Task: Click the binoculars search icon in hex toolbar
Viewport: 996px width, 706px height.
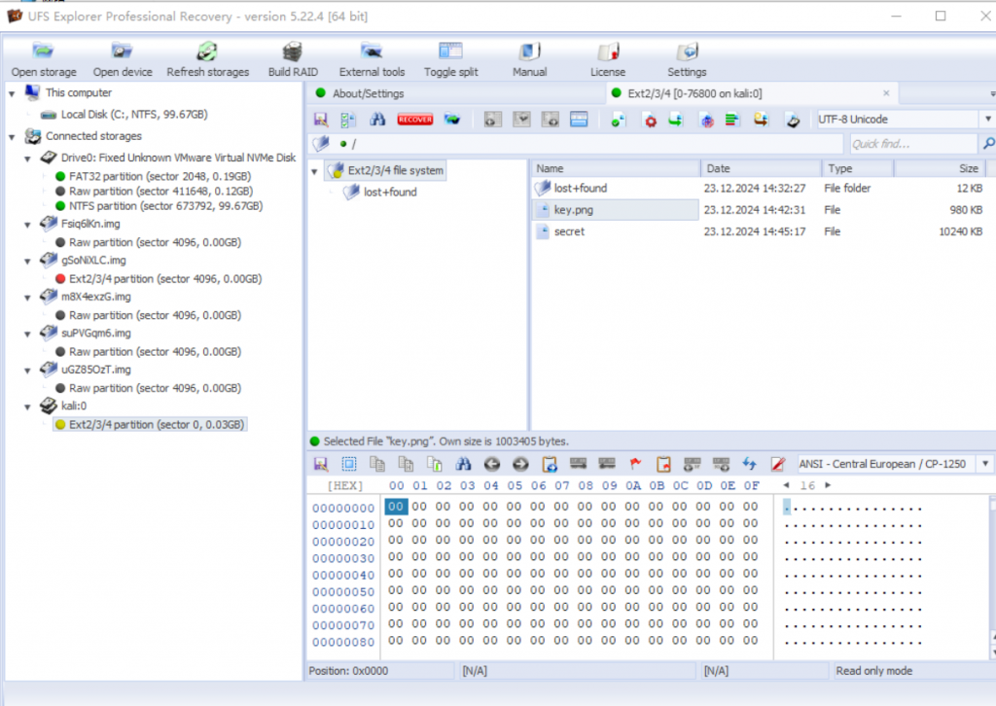Action: click(x=463, y=464)
